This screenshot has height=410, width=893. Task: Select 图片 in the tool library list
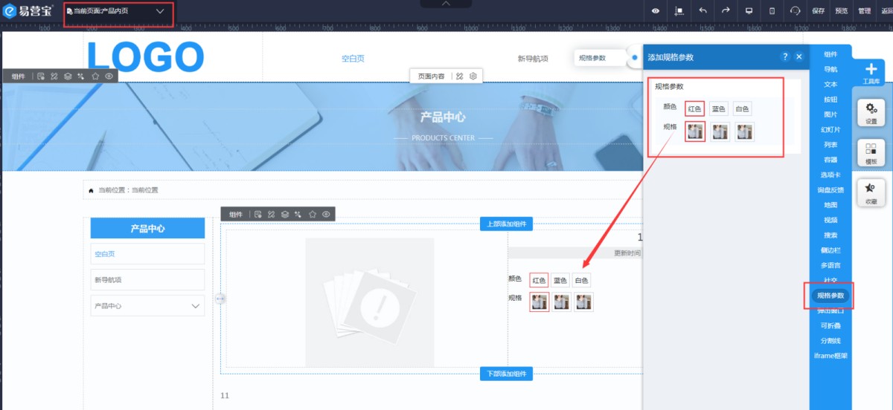coord(830,114)
